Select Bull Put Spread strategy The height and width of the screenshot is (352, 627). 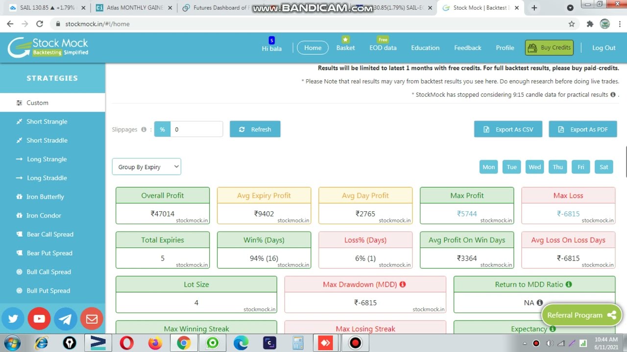tap(52, 290)
